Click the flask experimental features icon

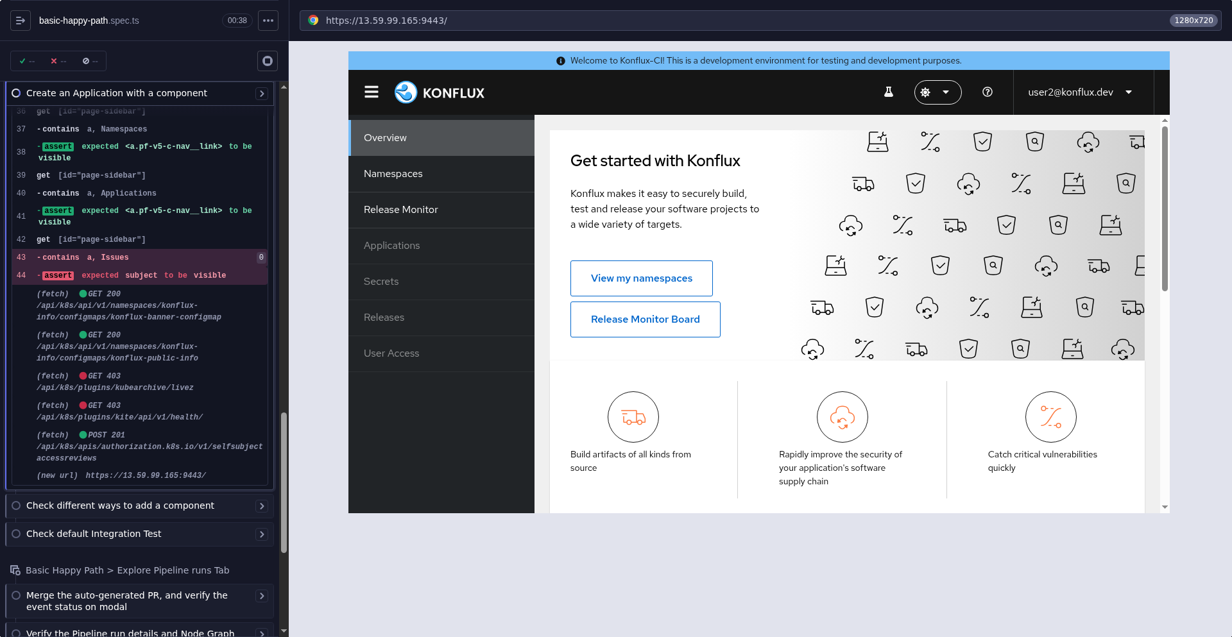[889, 92]
